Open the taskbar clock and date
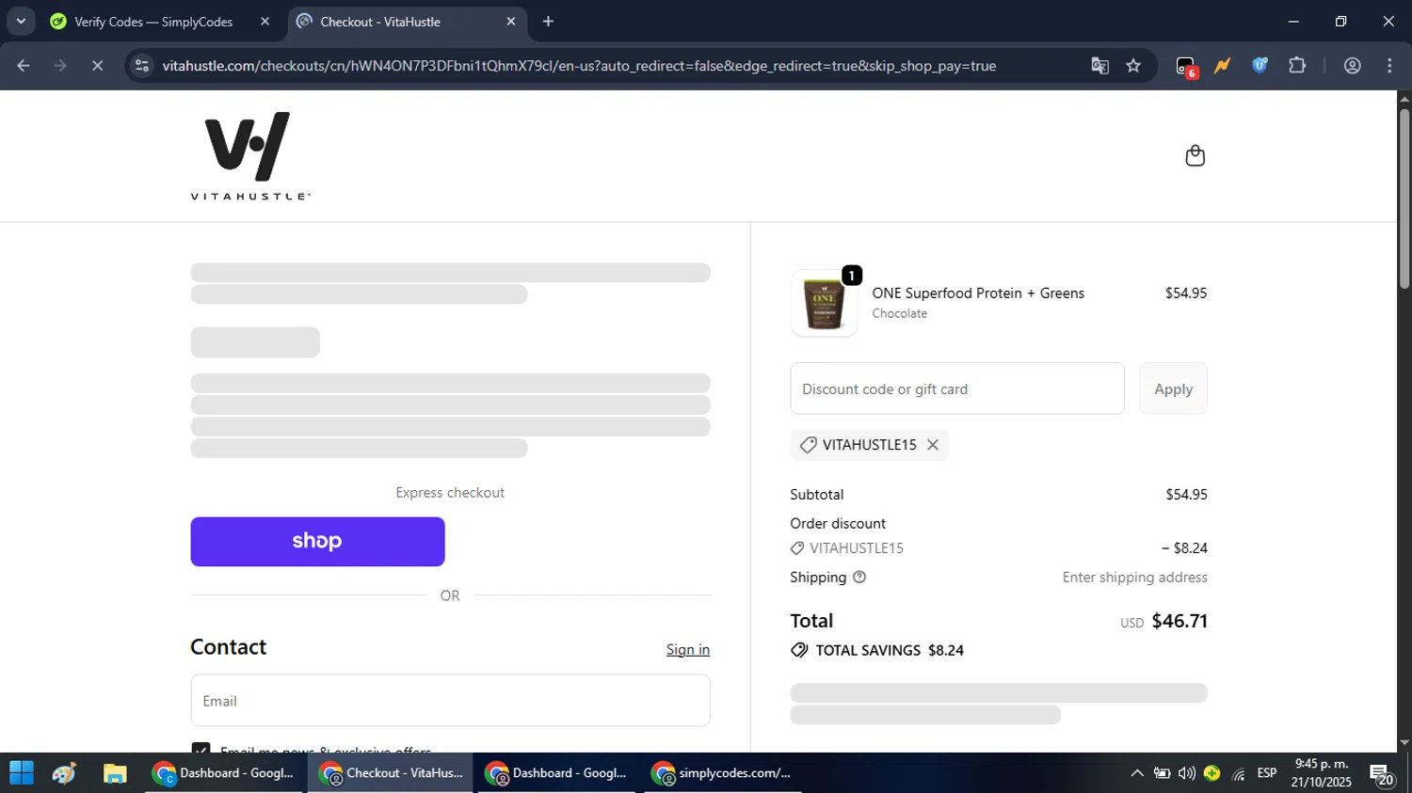 [x=1322, y=773]
